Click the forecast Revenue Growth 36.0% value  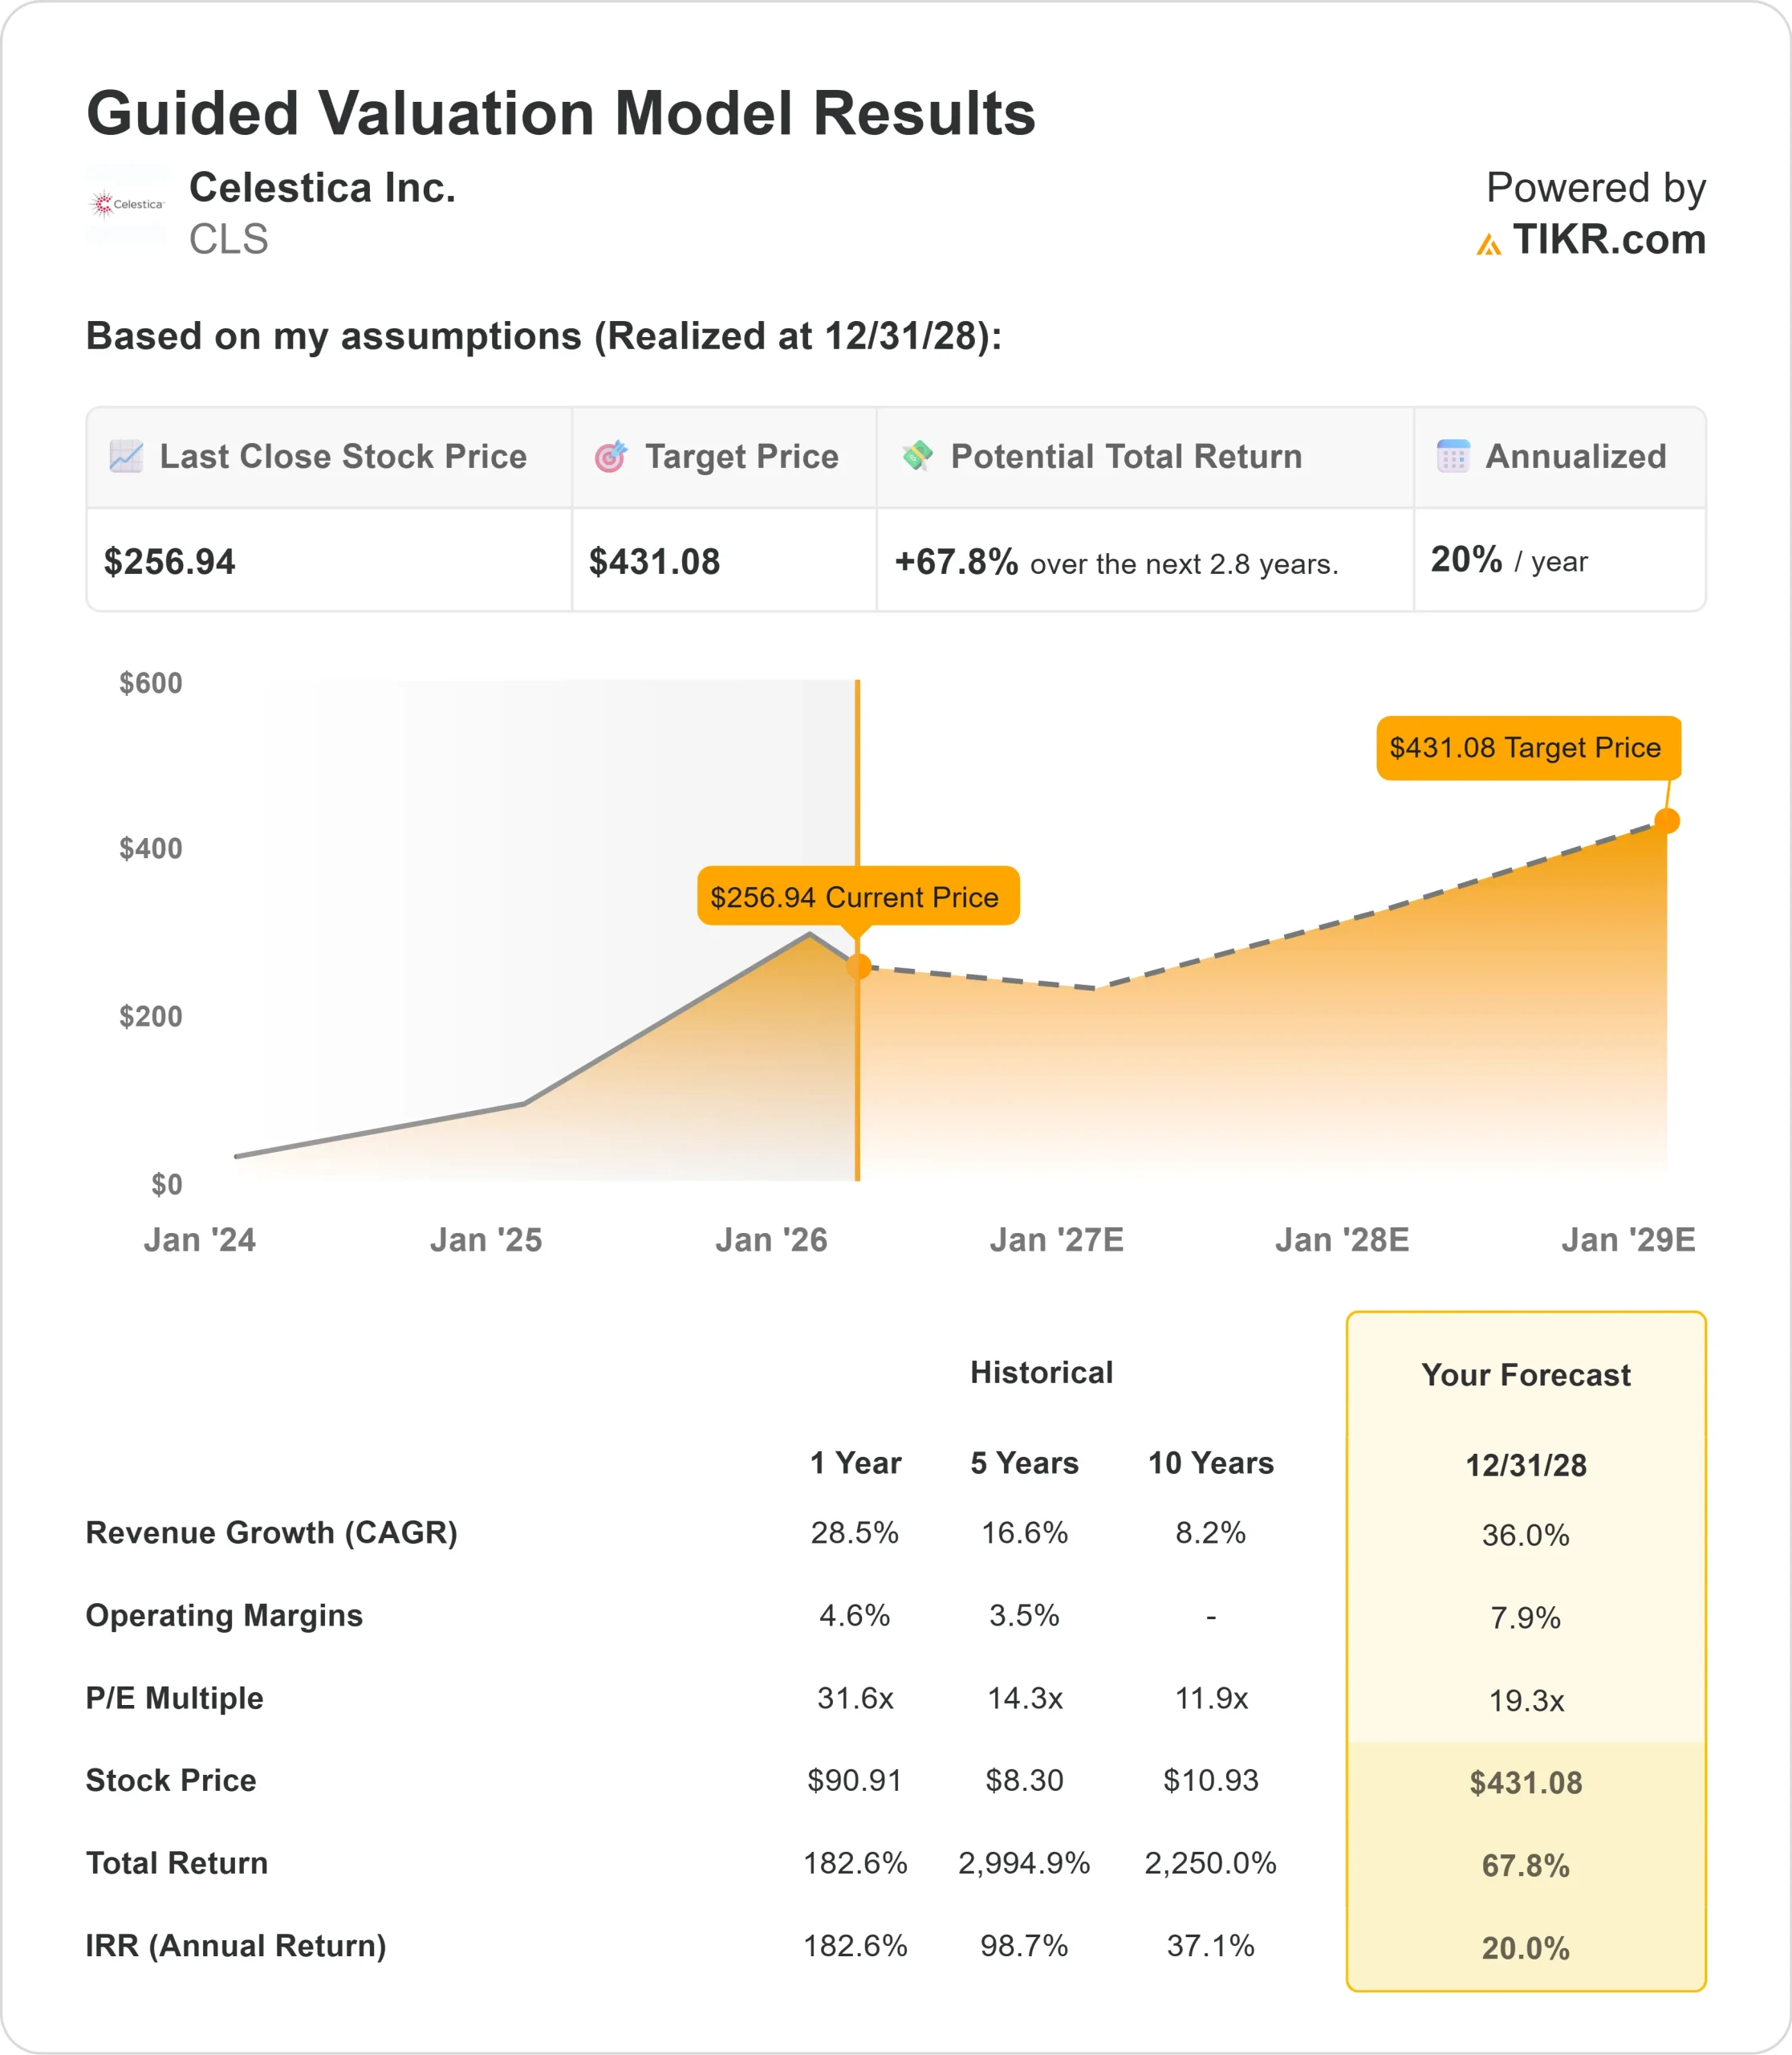pyautogui.click(x=1525, y=1535)
